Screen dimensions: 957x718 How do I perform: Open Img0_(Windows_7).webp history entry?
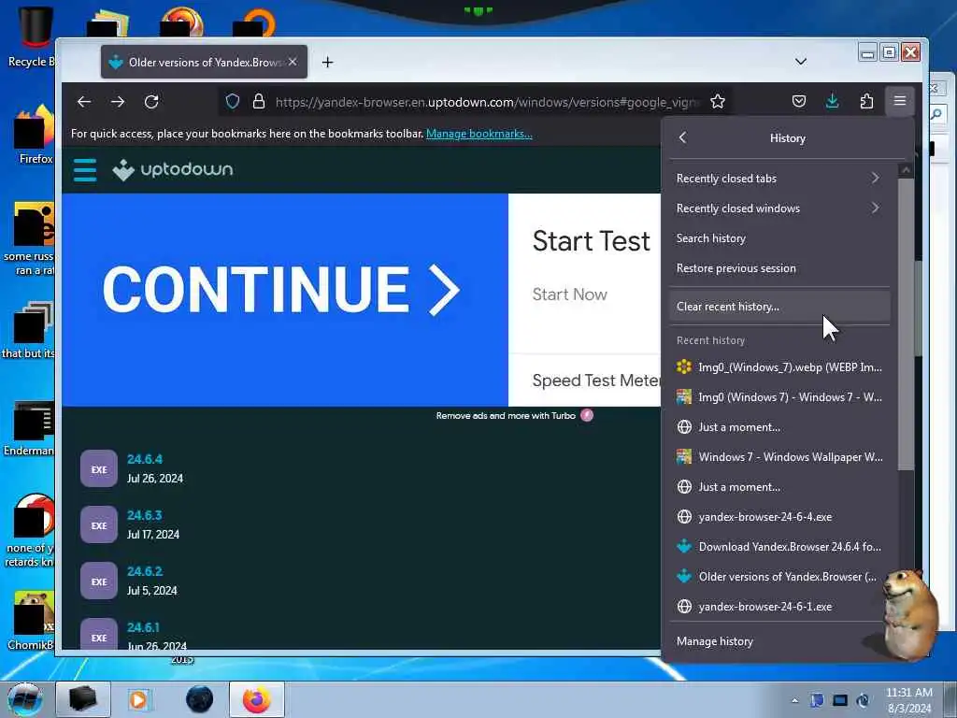(779, 366)
